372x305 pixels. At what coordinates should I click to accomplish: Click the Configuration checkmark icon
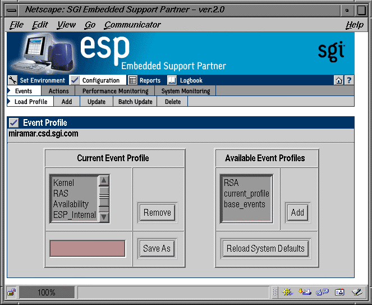[75, 80]
